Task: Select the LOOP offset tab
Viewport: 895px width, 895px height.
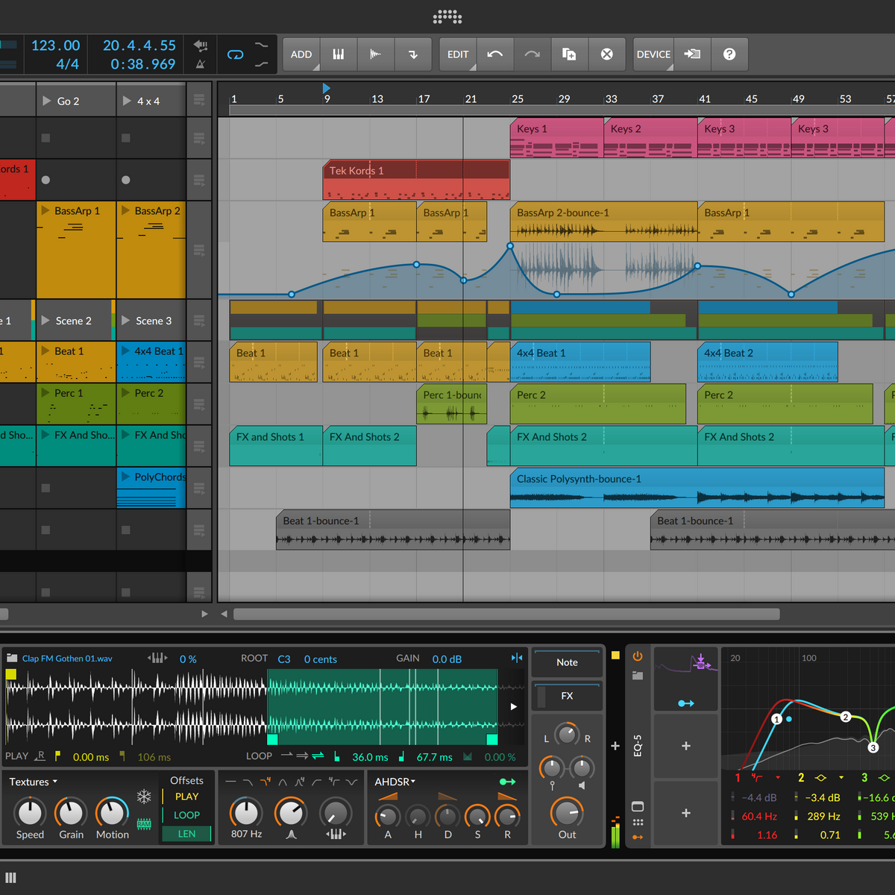Action: click(186, 815)
